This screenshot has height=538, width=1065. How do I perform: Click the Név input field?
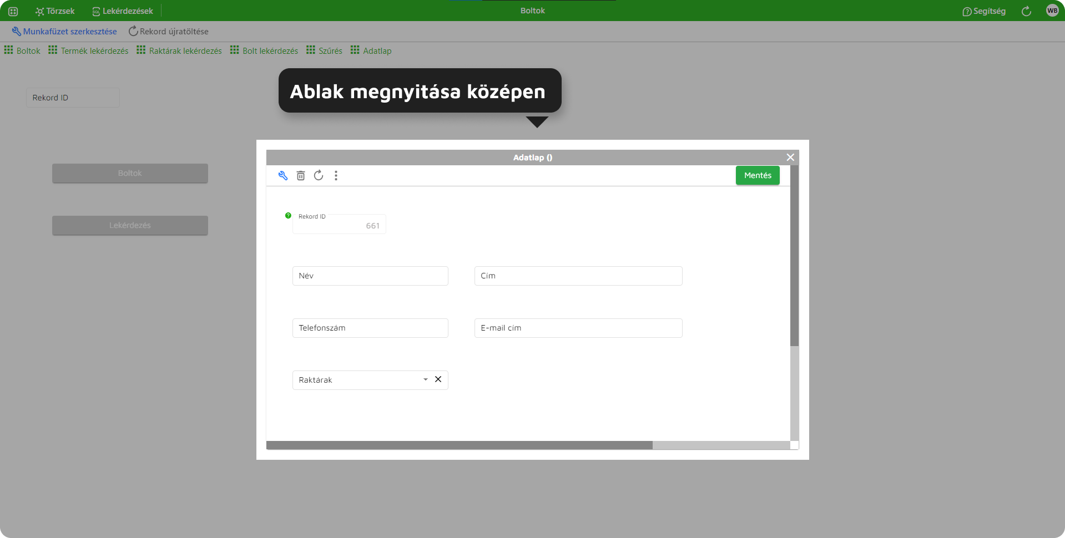(x=370, y=276)
